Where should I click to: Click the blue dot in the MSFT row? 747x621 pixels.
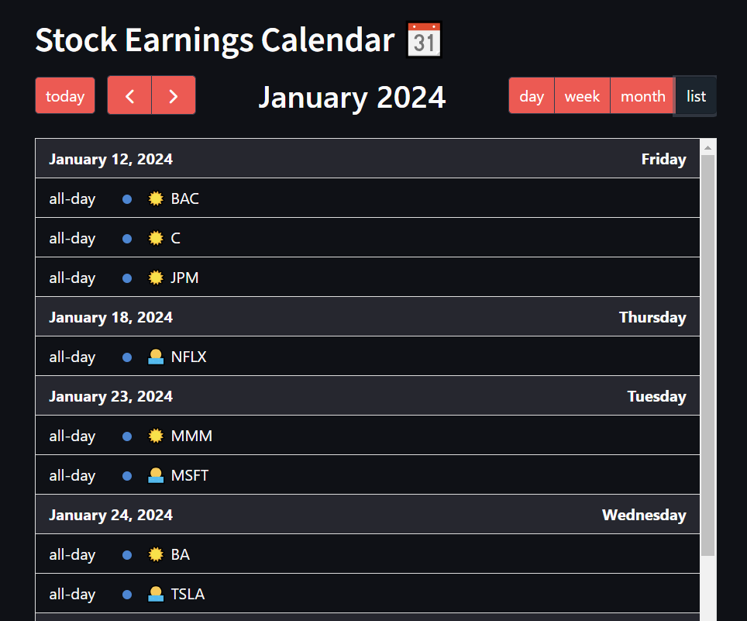127,476
